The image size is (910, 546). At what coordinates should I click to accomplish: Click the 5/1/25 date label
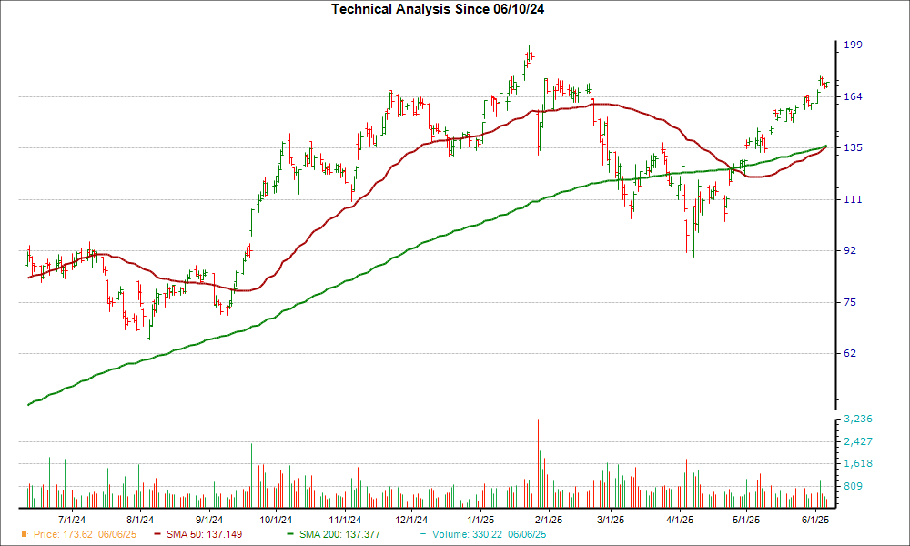746,520
